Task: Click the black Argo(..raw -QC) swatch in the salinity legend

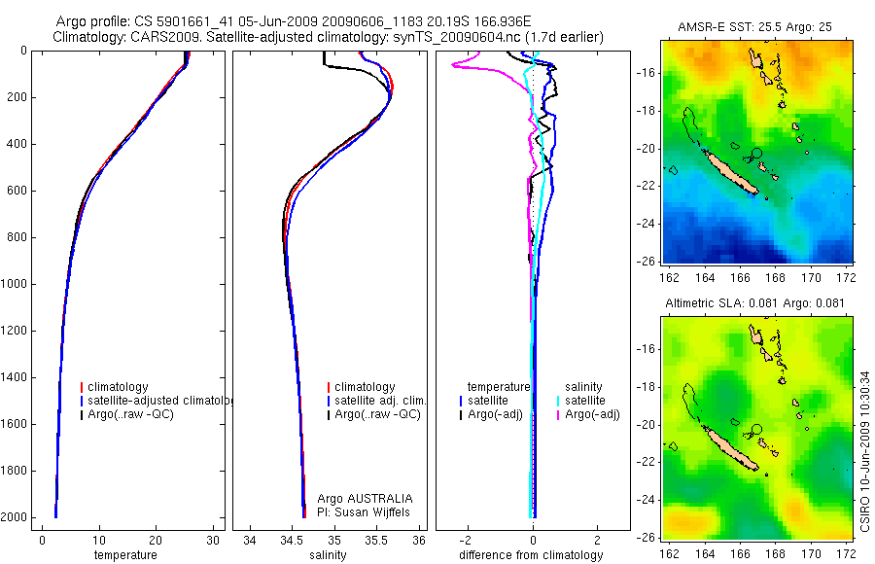Action: pyautogui.click(x=329, y=414)
